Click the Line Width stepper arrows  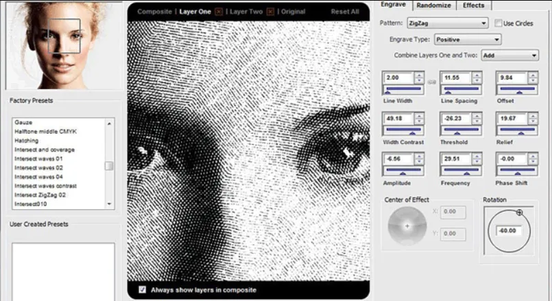pyautogui.click(x=420, y=78)
